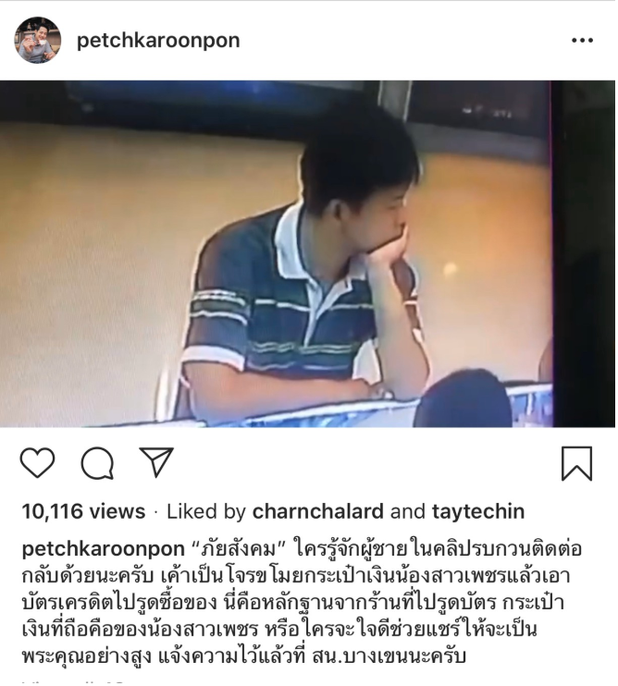This screenshot has height=686, width=618.
Task: Play the CCTV video clip
Action: (x=307, y=253)
